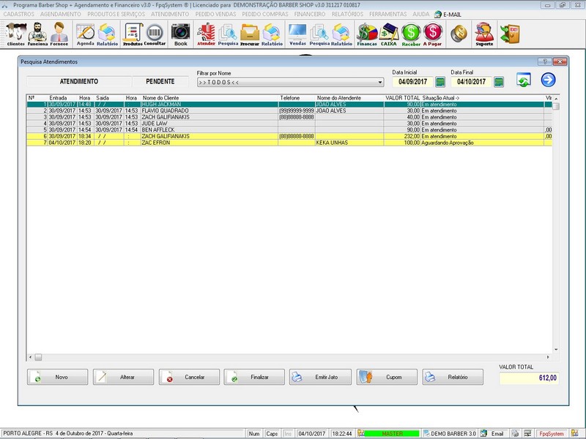Screen dimensions: 586x439
Task: Open the Clientes toolbar icon
Action: pos(15,34)
